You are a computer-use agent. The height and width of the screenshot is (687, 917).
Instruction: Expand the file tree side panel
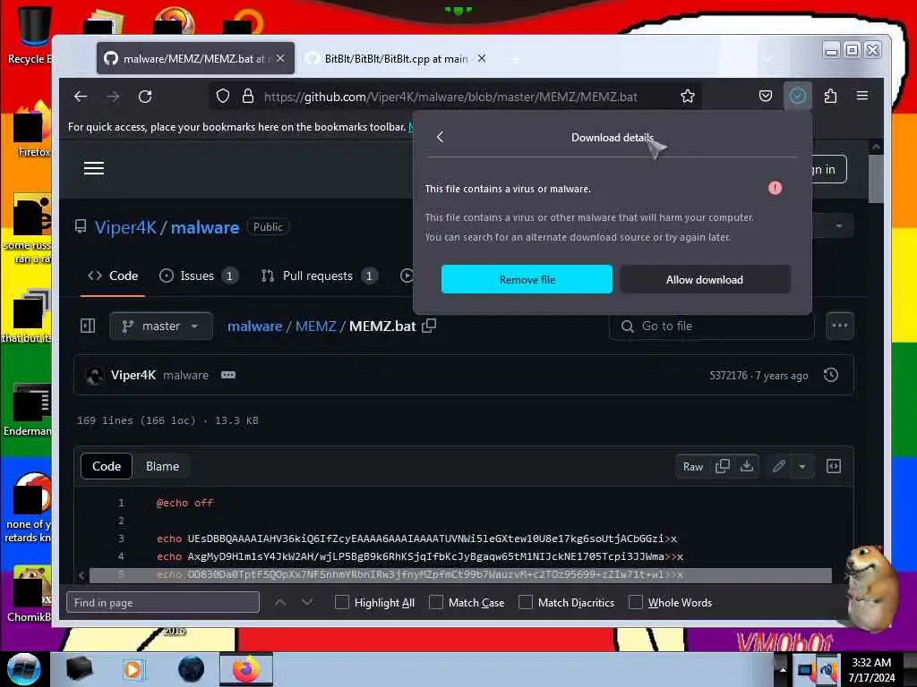click(x=88, y=326)
